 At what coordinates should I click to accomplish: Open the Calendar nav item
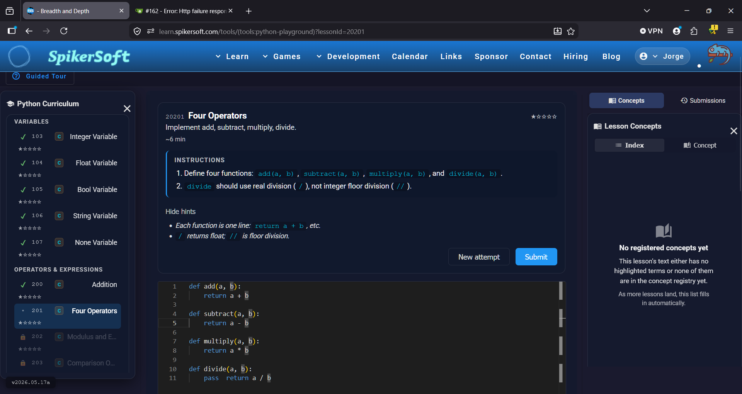tap(410, 56)
